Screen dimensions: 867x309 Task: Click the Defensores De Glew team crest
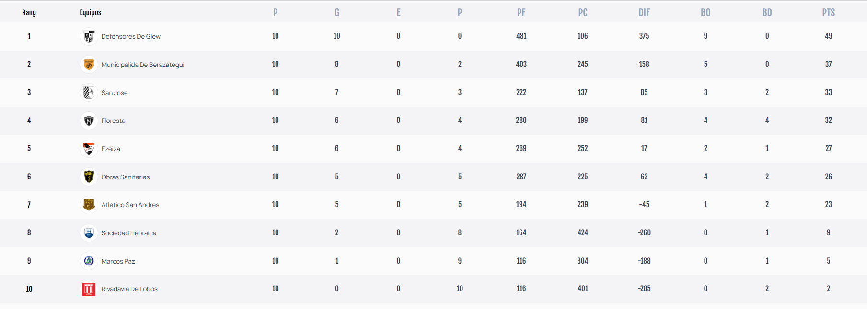[x=89, y=36]
